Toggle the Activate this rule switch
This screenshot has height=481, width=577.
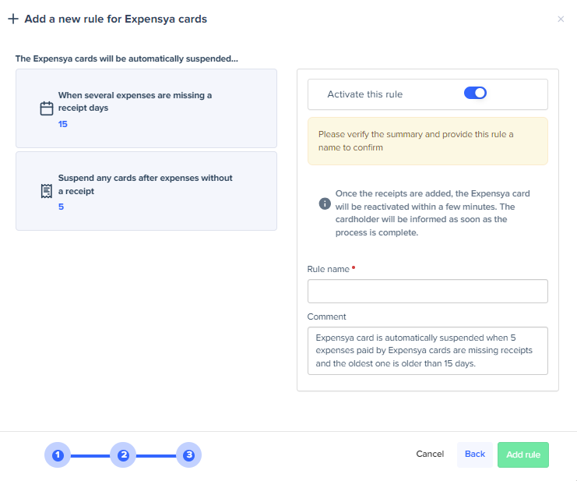[x=475, y=94]
